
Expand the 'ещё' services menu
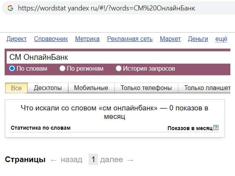coord(221,39)
